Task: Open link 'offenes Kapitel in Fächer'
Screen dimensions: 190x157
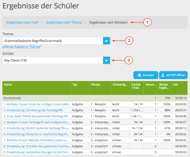Action: pyautogui.click(x=22, y=46)
